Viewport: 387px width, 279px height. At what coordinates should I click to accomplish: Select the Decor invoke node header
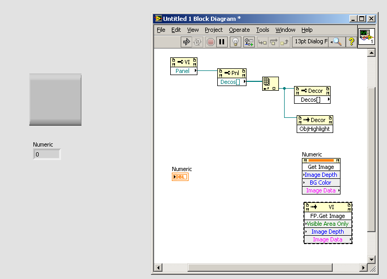(315, 120)
